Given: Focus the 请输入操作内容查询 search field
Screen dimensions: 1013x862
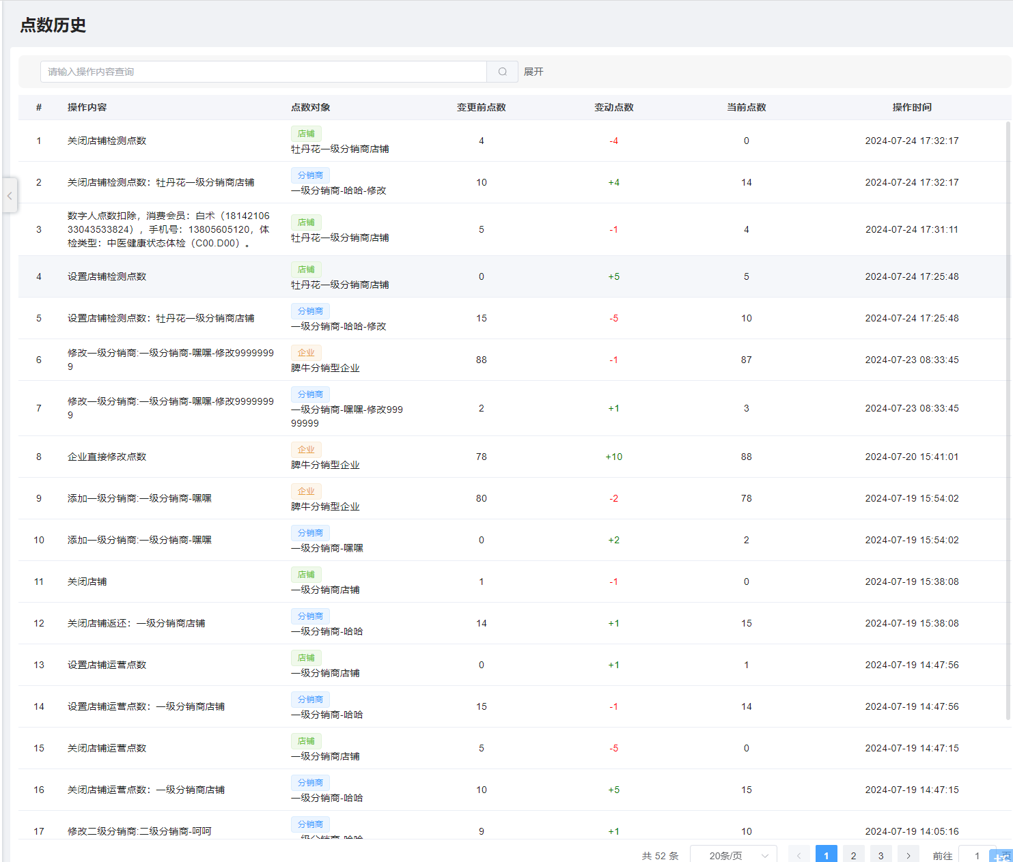Looking at the screenshot, I should (263, 72).
